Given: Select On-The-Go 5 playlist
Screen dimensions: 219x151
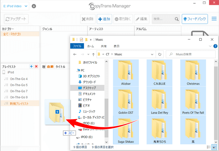Looking at the screenshot, I should coord(19,85).
